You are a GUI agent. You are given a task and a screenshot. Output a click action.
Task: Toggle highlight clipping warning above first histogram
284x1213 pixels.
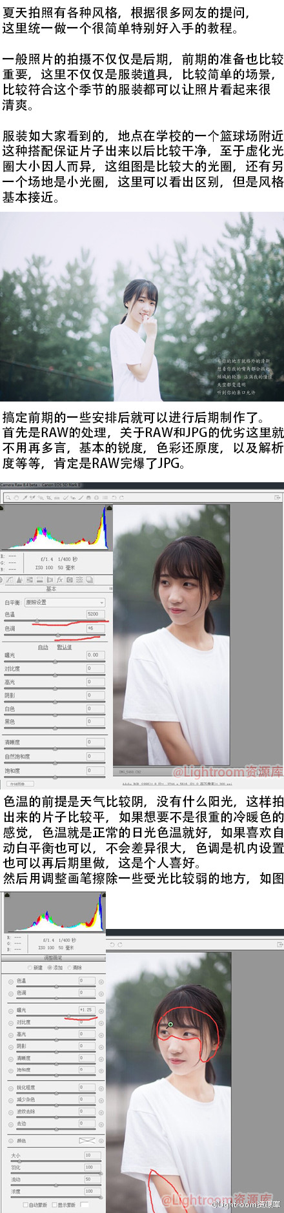[x=109, y=507]
